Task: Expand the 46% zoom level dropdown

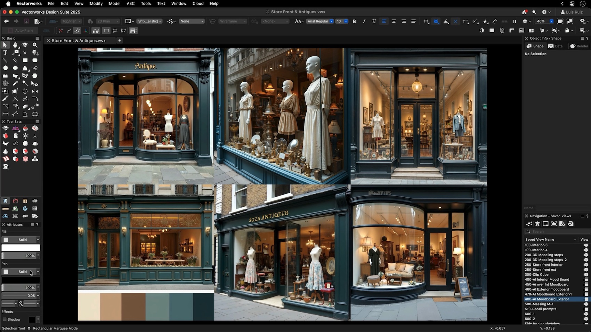Action: [551, 21]
